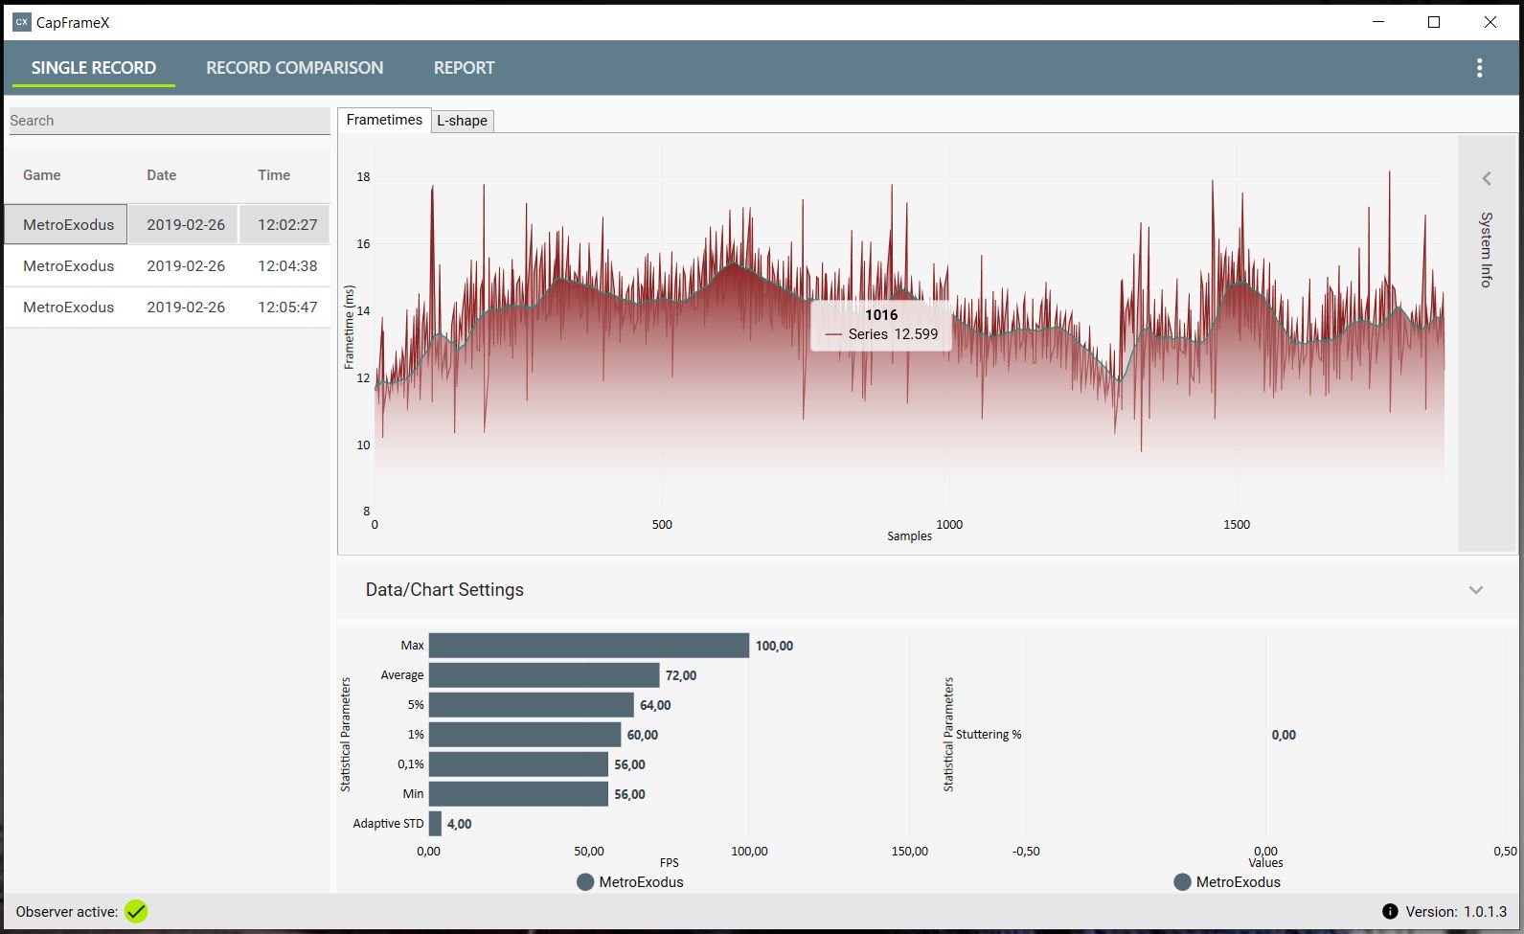Screen dimensions: 1524x934
Task: Click the 1% percentile 60,00 bar
Action: tap(525, 735)
